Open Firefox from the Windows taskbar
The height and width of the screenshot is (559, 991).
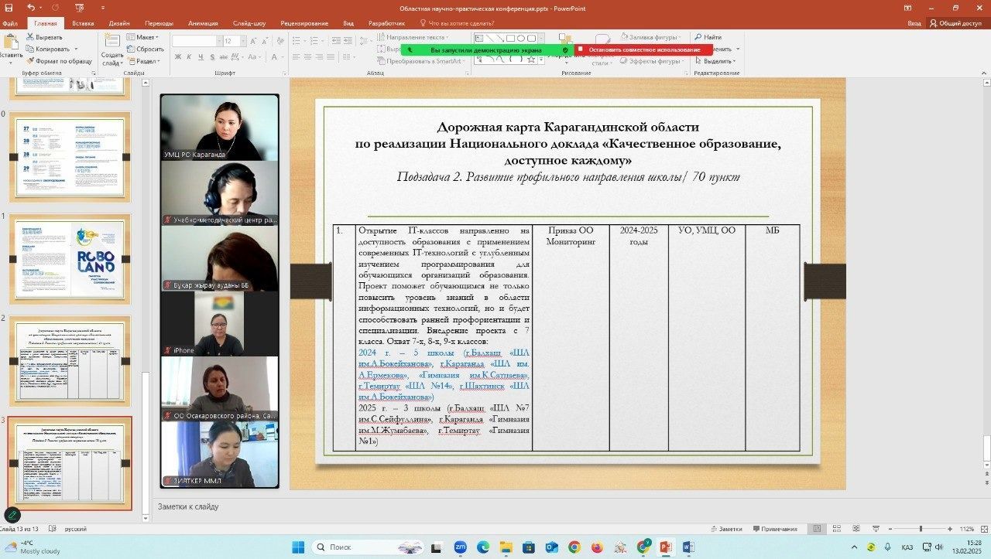(597, 547)
